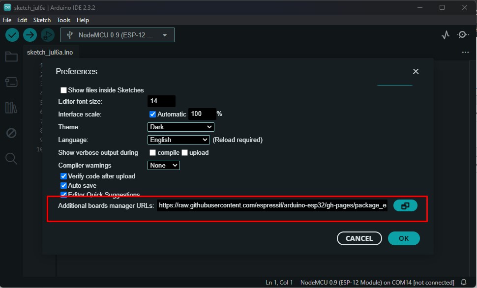Enable the Show files inside Sketches checkbox
The height and width of the screenshot is (288, 477).
click(x=63, y=90)
